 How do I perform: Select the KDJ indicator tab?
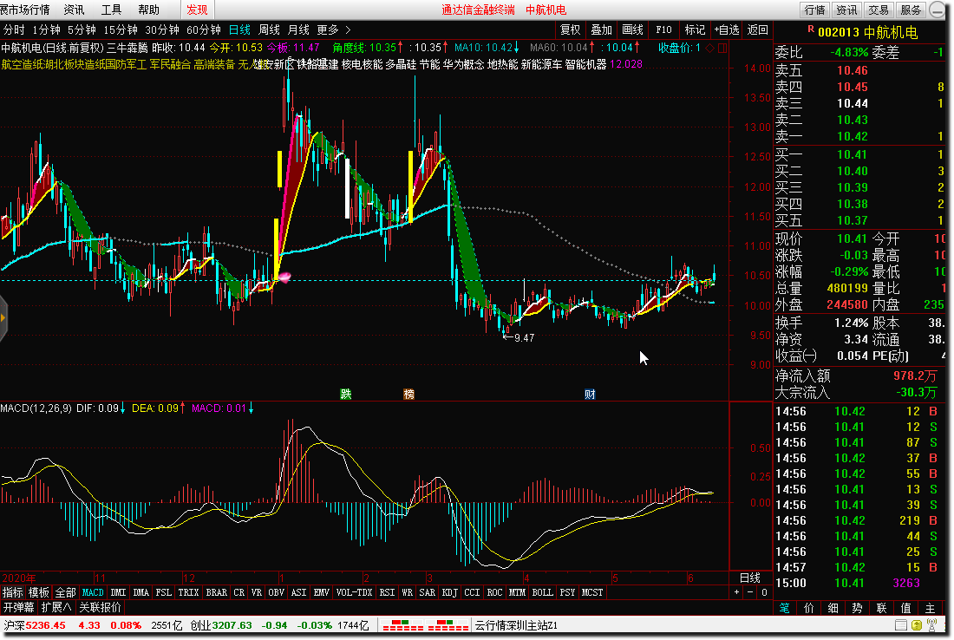(449, 592)
